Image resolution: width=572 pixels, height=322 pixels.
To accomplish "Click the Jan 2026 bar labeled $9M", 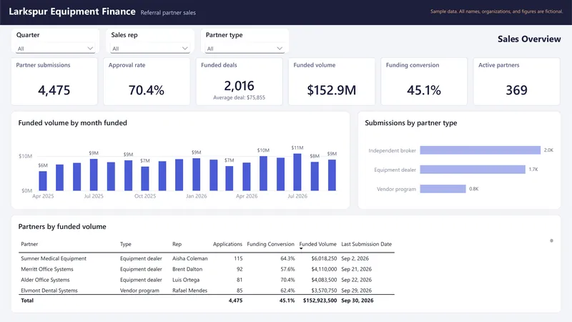I will (x=196, y=174).
